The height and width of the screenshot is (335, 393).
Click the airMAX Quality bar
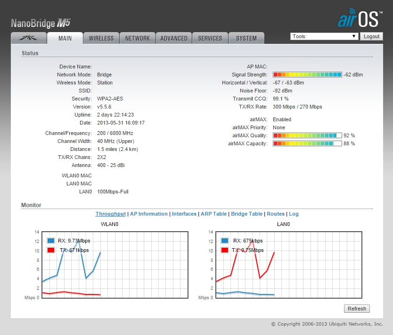point(307,135)
